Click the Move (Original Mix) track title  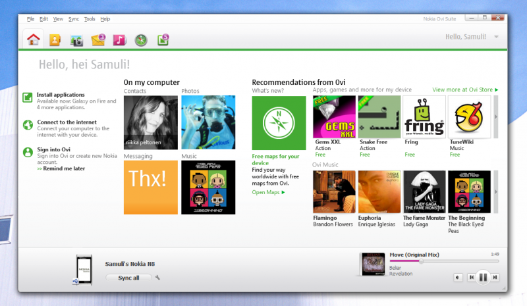(414, 255)
